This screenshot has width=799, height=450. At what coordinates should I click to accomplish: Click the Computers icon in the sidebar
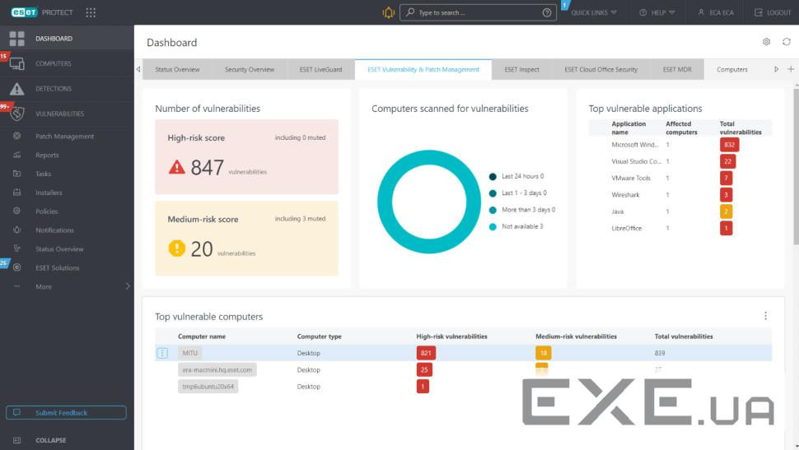16,63
